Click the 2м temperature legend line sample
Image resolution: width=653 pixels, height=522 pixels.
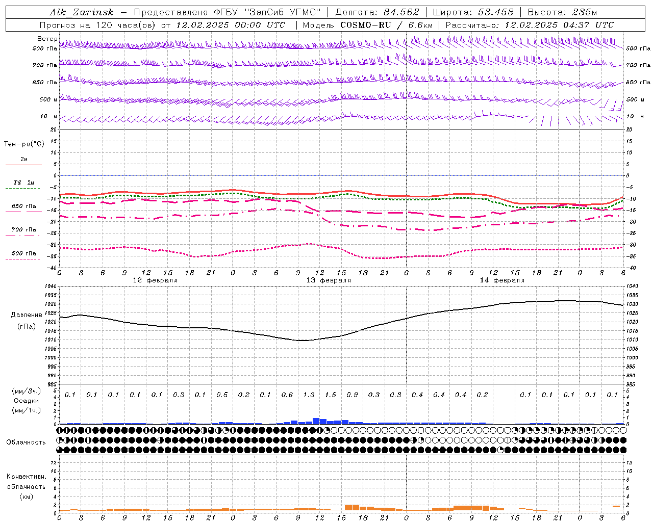coord(23,165)
